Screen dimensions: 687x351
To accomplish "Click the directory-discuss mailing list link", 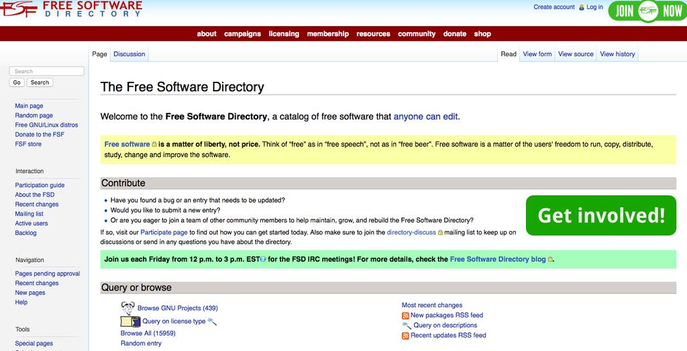I will click(x=411, y=232).
